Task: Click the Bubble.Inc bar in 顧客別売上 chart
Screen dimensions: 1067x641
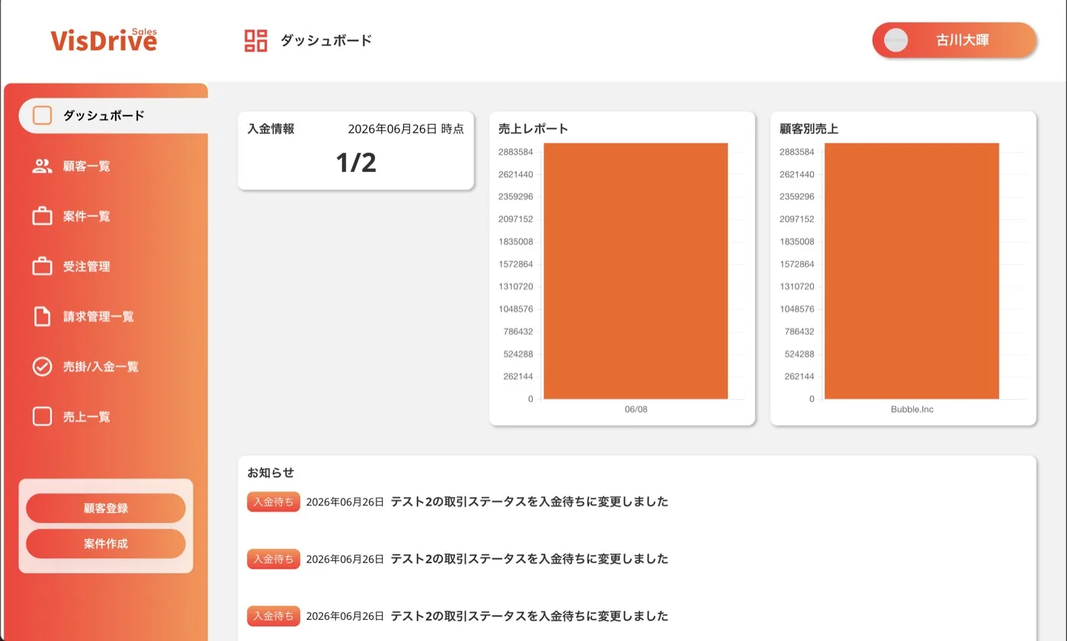Action: coord(912,271)
